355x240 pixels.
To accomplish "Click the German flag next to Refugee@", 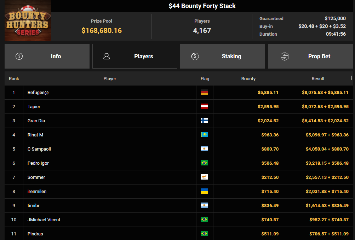I will point(204,93).
